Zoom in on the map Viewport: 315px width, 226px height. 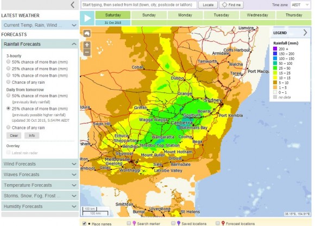87,45
